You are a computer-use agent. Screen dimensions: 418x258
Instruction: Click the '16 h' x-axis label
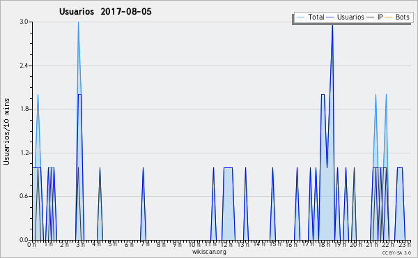[x=291, y=244]
